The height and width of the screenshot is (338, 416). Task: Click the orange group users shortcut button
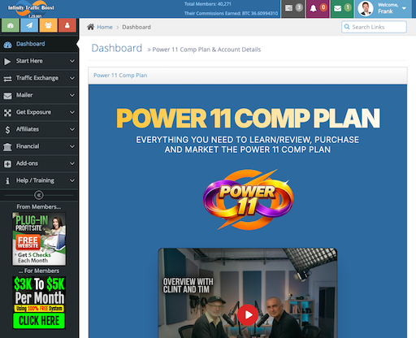pyautogui.click(x=48, y=25)
